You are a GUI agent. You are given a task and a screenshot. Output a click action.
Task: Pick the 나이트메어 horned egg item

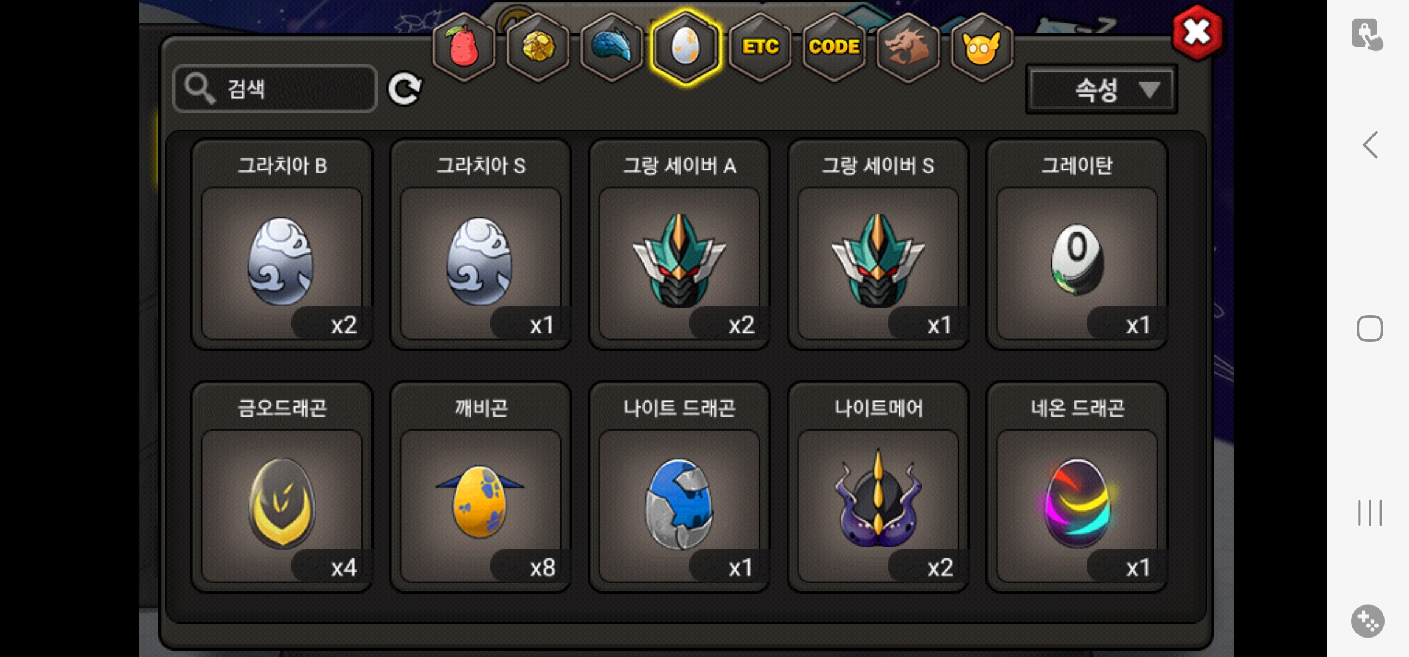pos(878,487)
